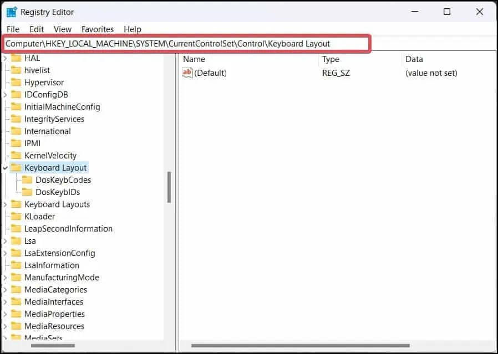Select the KernelVelocity folder icon

point(16,156)
